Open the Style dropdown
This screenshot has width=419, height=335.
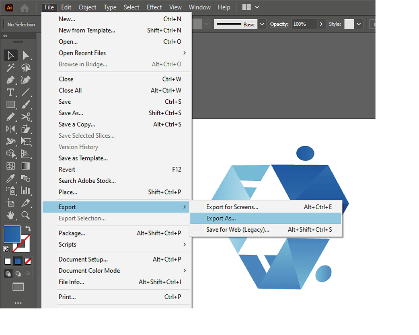(x=358, y=24)
